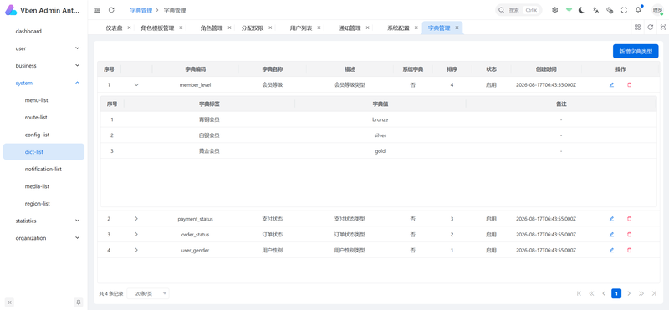Expand the business sidebar menu
The height and width of the screenshot is (310, 669).
43,66
